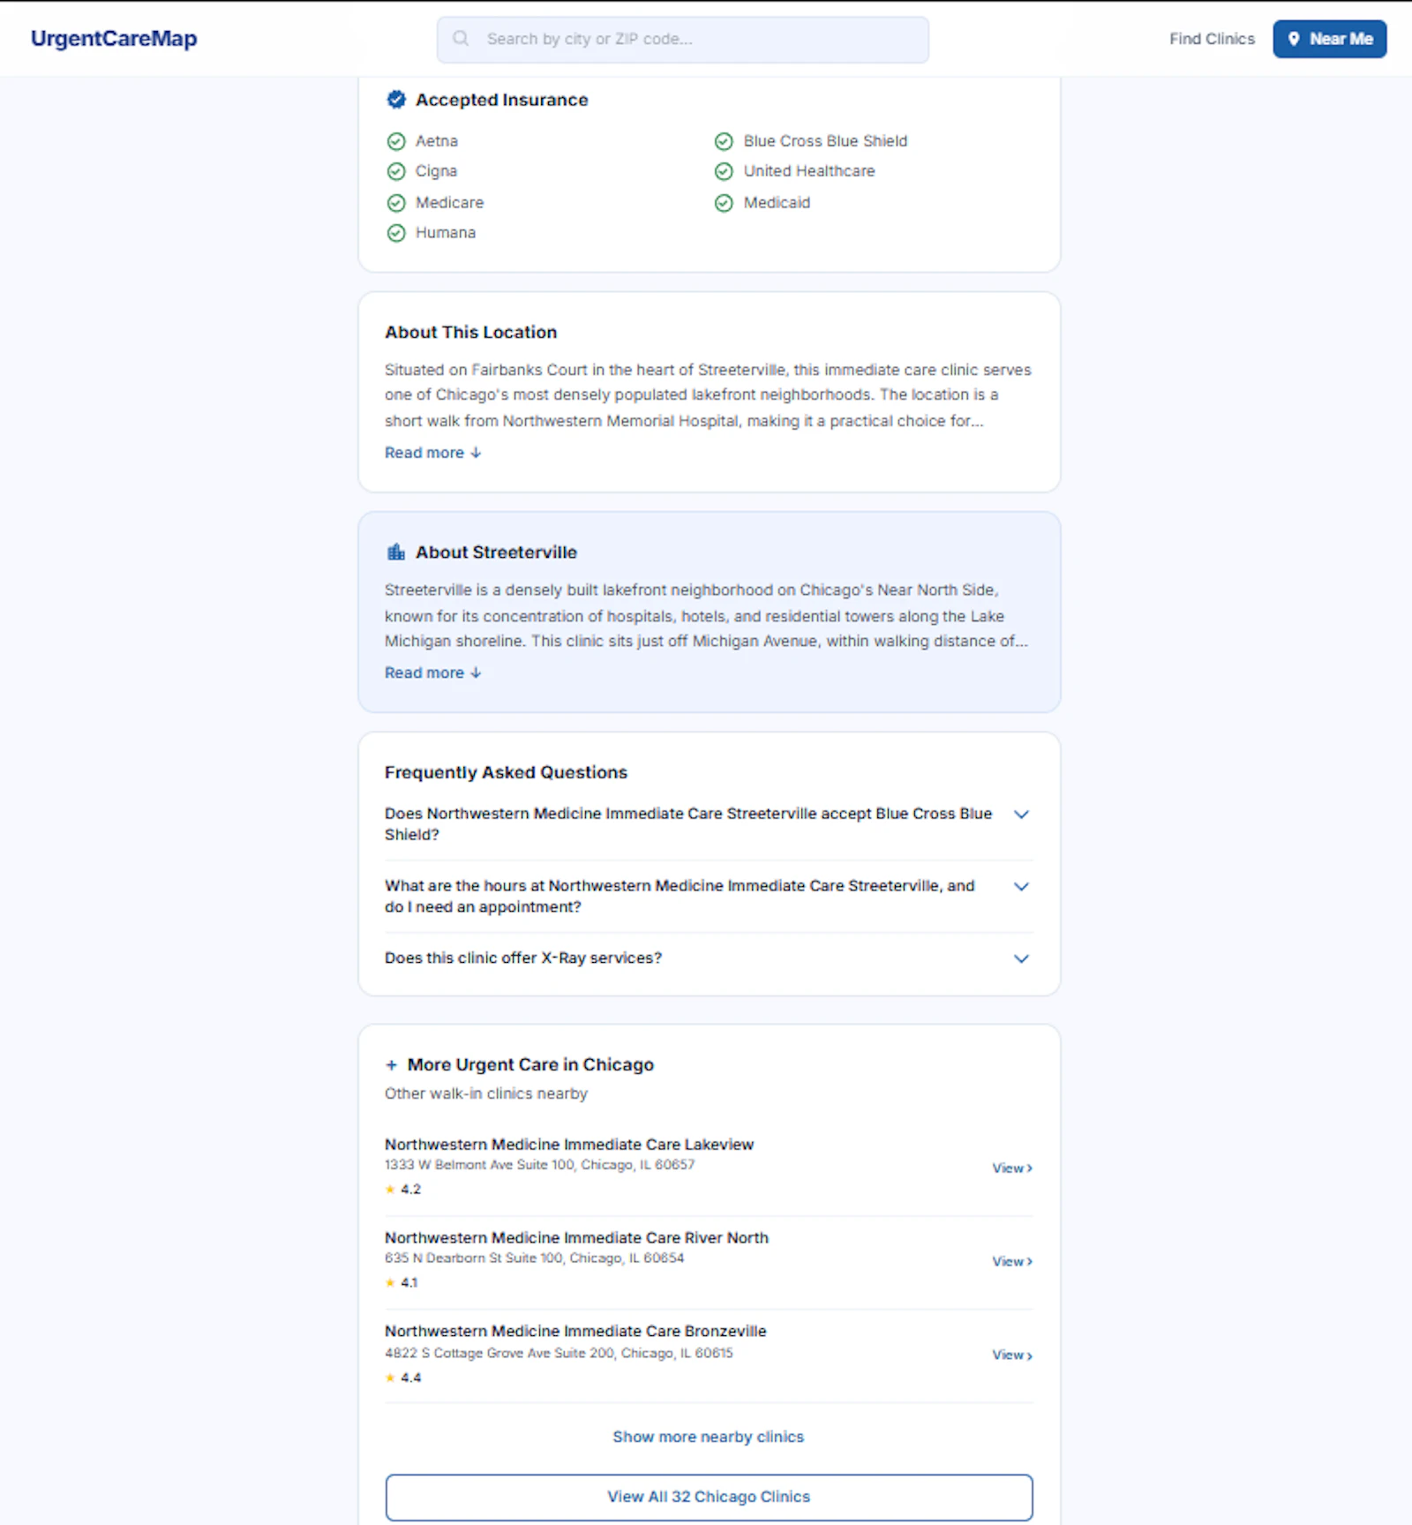This screenshot has height=1525, width=1412.
Task: Expand the X-Ray services FAQ question
Action: coord(709,958)
